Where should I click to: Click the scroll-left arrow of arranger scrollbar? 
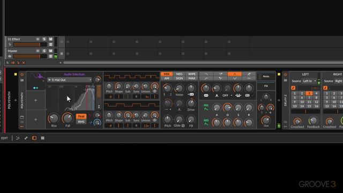[x=61, y=63]
